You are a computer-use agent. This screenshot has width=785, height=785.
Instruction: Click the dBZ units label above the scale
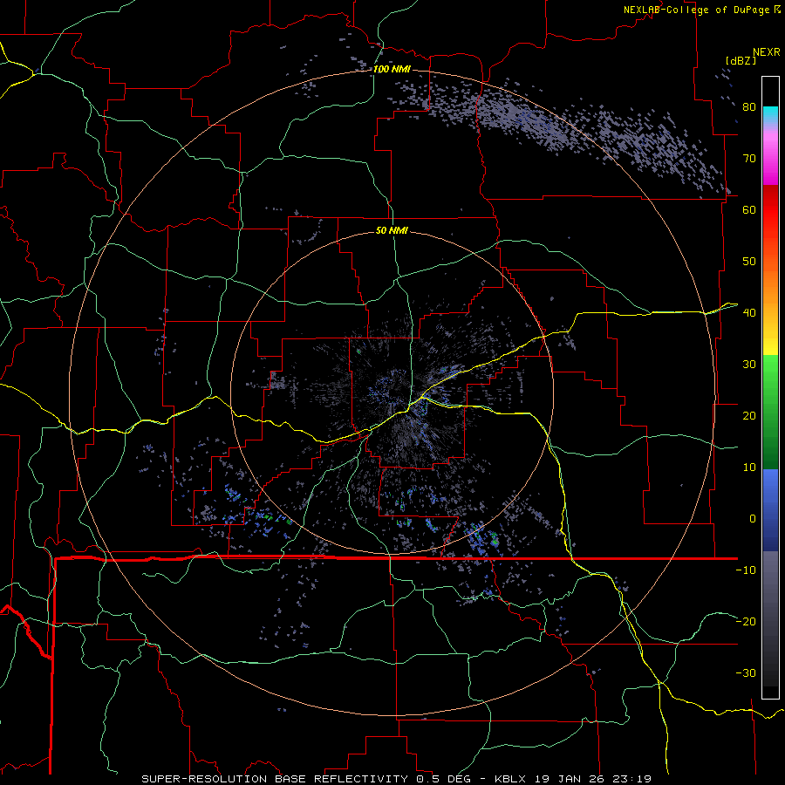(x=741, y=61)
